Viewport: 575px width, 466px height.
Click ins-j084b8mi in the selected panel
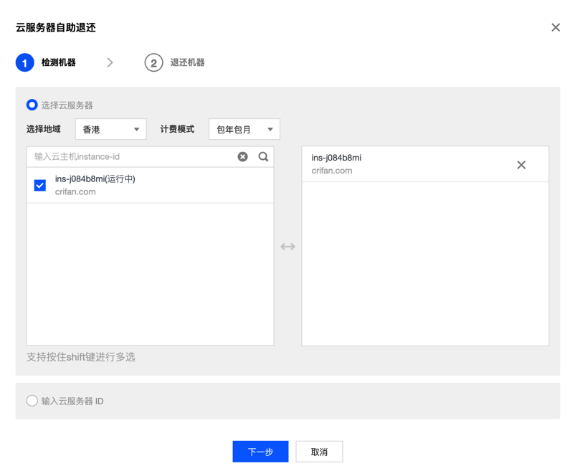[x=336, y=158]
